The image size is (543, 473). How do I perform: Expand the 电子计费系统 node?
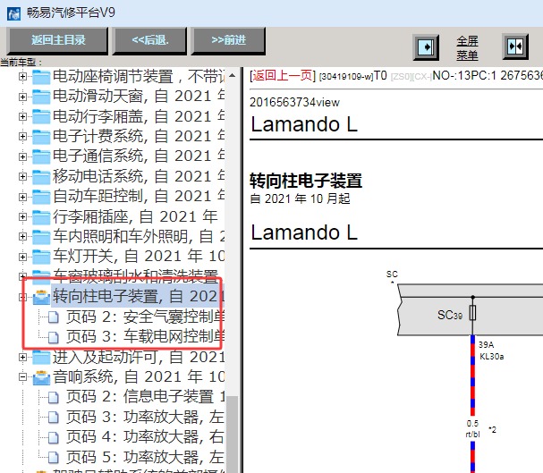point(22,136)
